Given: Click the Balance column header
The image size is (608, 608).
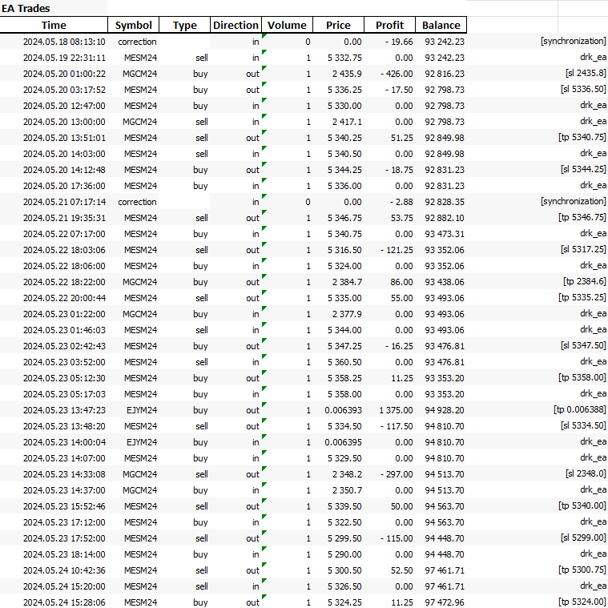Looking at the screenshot, I should 441,25.
